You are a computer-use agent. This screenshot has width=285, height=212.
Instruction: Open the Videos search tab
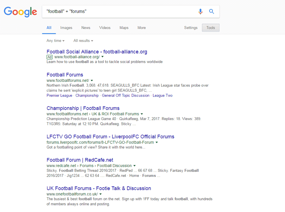point(105,28)
